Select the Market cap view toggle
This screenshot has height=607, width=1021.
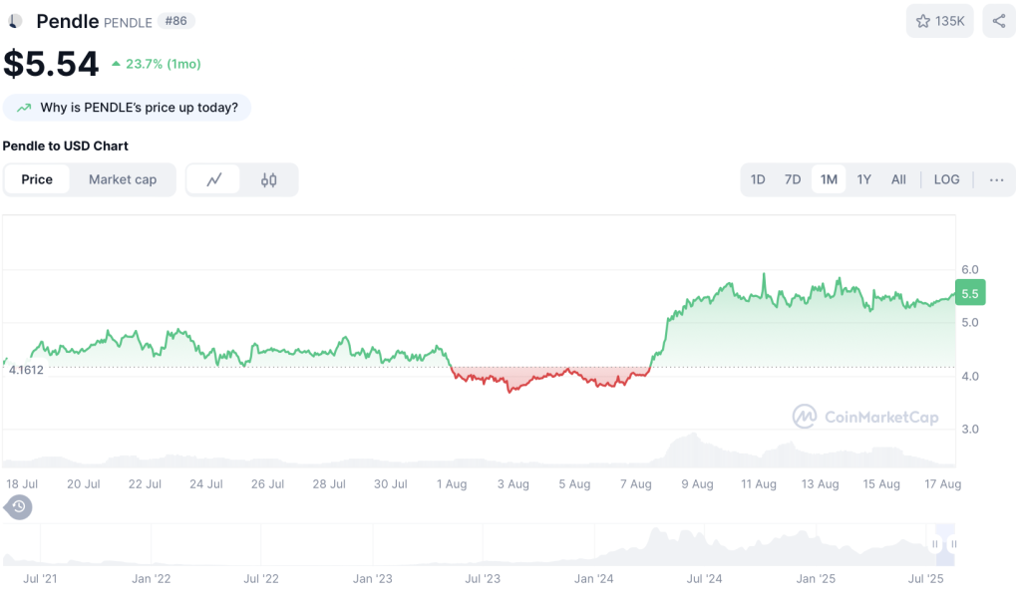coord(123,179)
